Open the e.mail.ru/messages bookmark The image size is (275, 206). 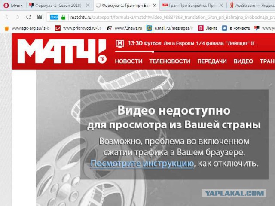coord(170,28)
